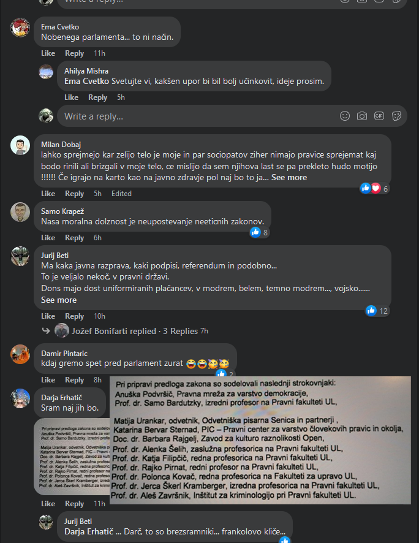View the likes on Samo Krapež's comment
419x543 pixels.
(x=260, y=232)
